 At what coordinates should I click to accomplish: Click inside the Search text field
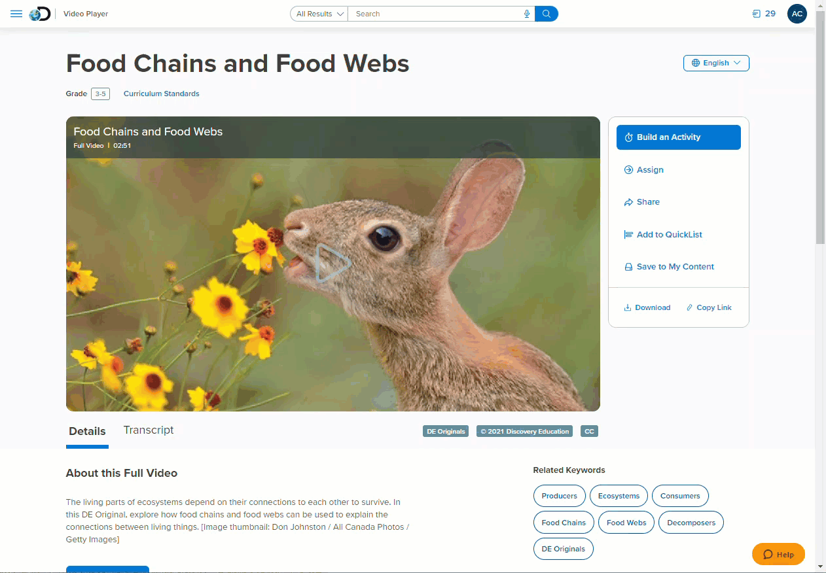tap(435, 14)
